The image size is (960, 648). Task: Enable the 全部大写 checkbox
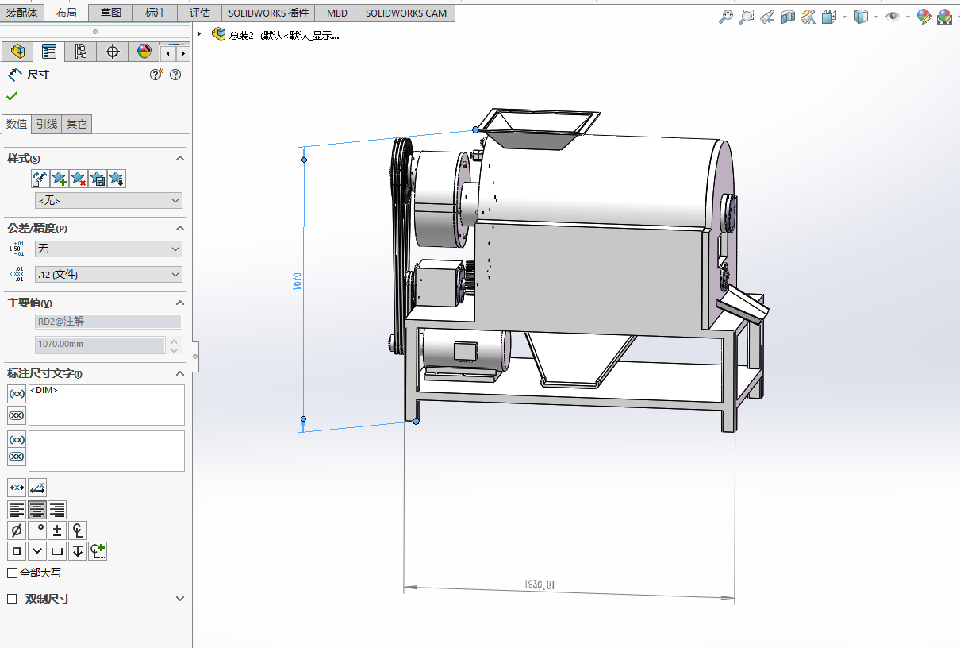12,573
